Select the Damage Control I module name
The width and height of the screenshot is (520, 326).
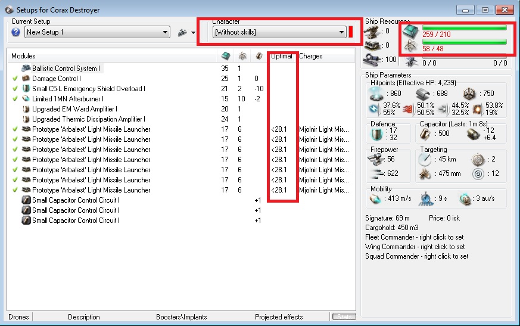[57, 79]
